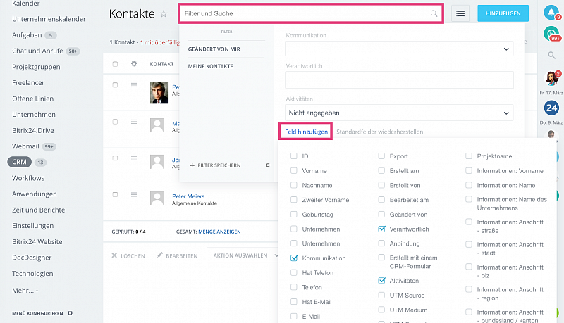Go to Unternehmenskalender

click(49, 19)
